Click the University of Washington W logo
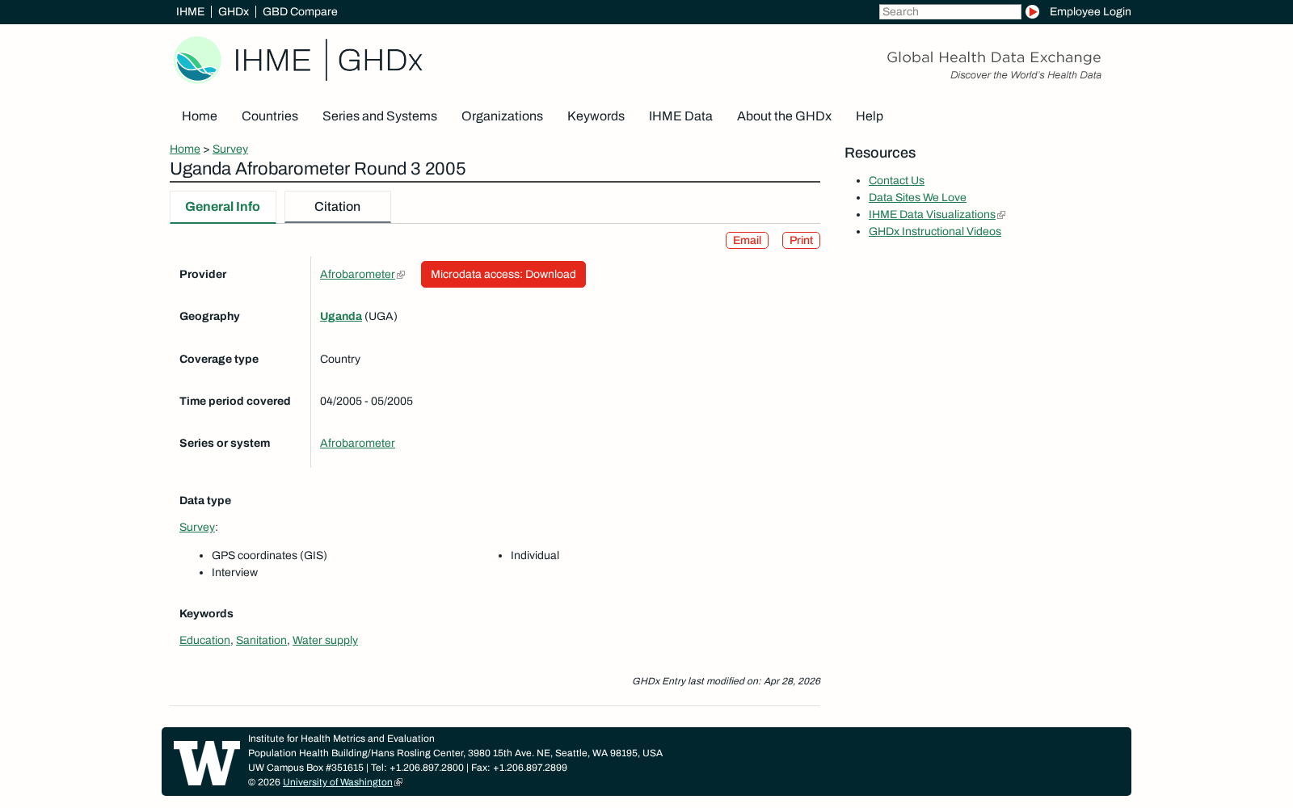This screenshot has width=1293, height=808. tap(207, 763)
